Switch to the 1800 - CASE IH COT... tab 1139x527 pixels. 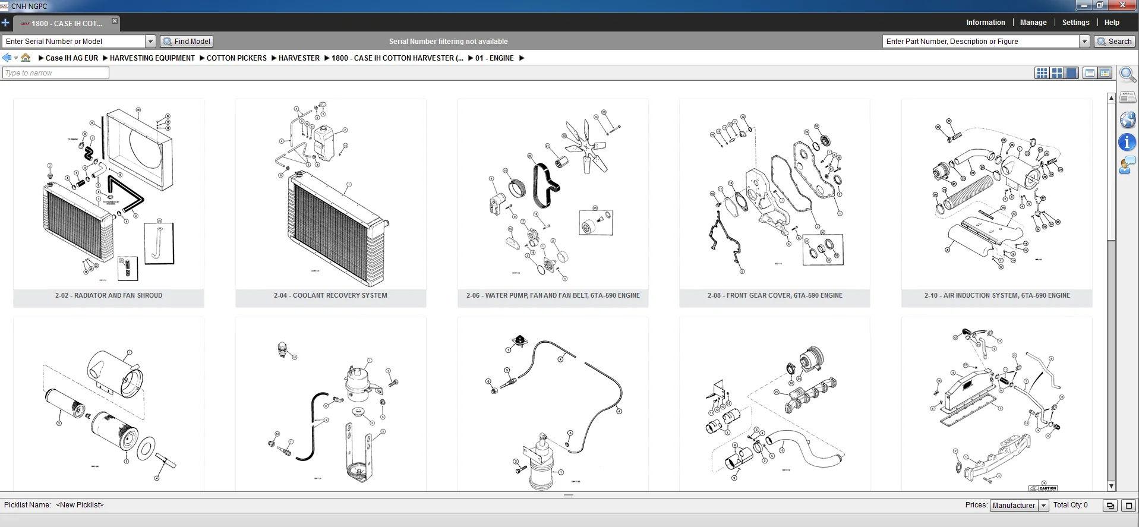coord(67,24)
